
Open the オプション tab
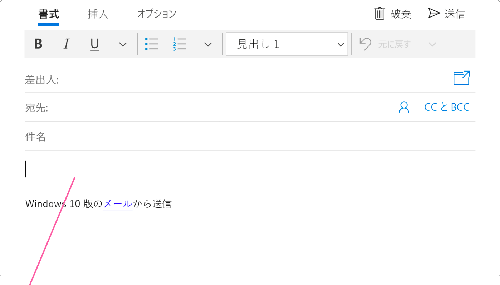point(157,14)
